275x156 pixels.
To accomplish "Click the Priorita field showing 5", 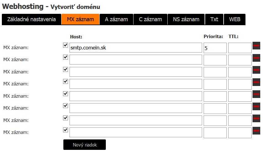I will (x=215, y=48).
